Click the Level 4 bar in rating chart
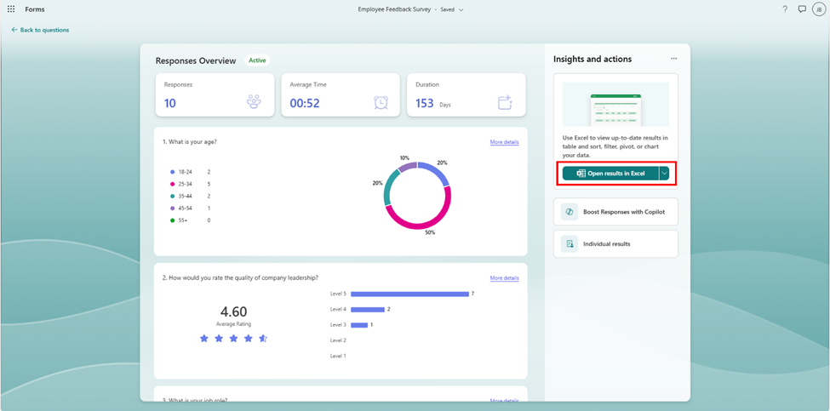 coord(368,310)
